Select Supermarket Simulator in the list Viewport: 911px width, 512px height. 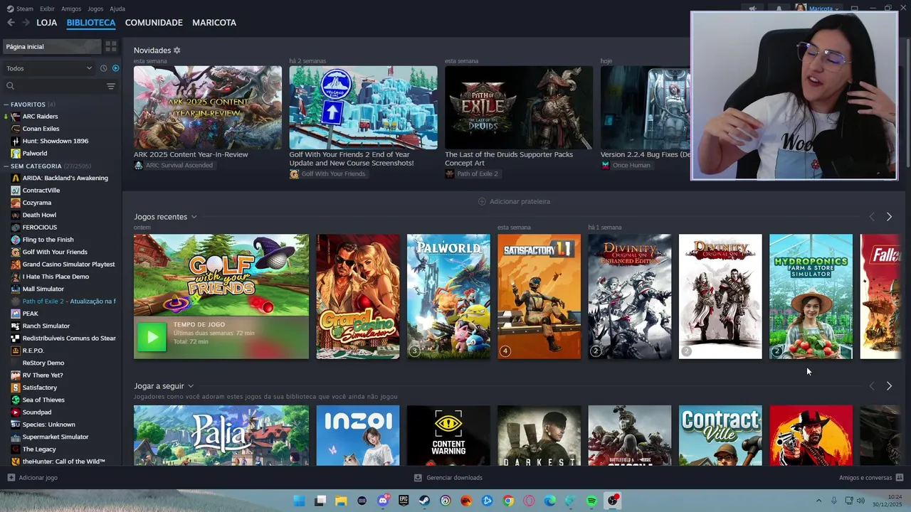click(x=56, y=437)
